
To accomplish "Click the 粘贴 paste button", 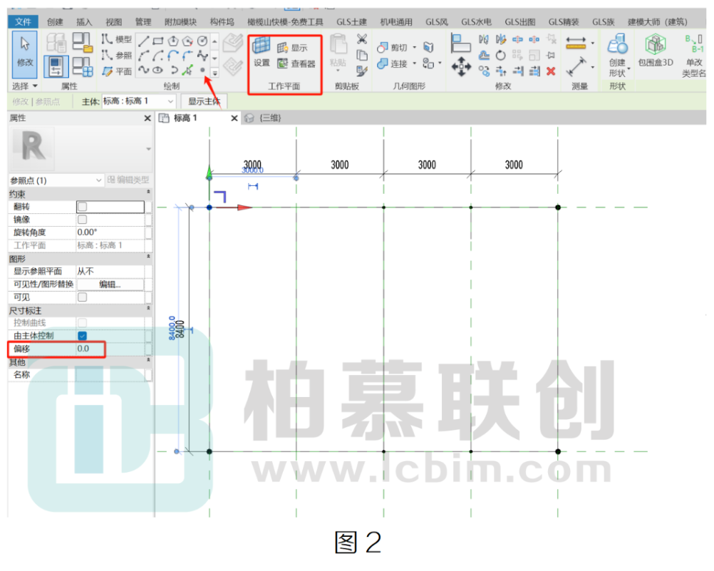I will (338, 53).
